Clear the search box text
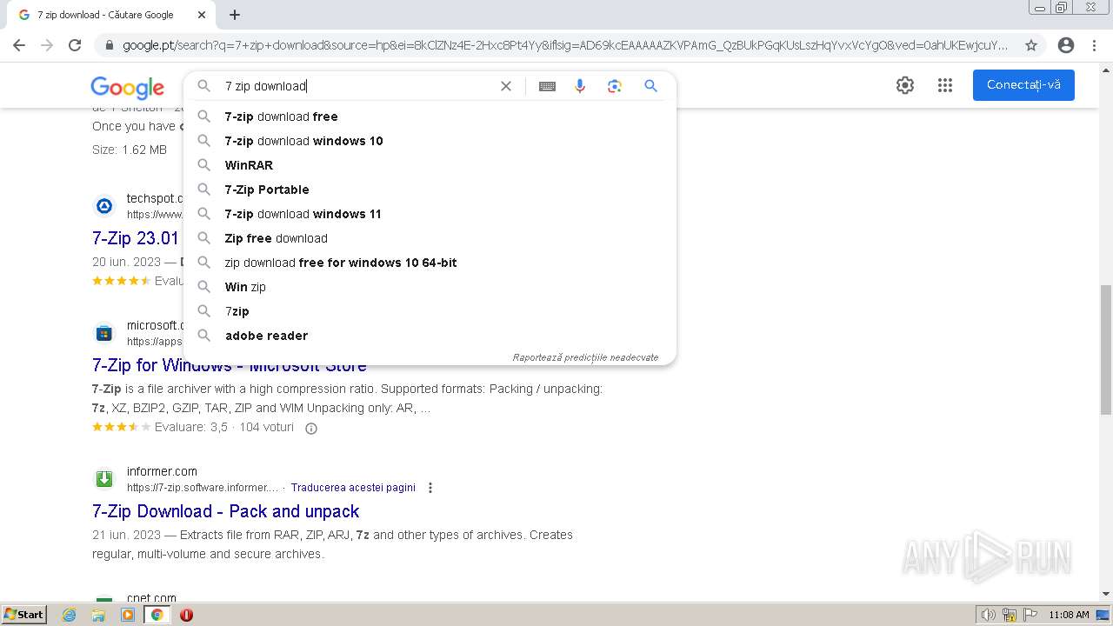Screen dimensions: 1113x626 (506, 86)
